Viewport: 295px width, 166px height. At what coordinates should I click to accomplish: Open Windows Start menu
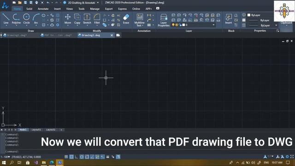point(4,162)
